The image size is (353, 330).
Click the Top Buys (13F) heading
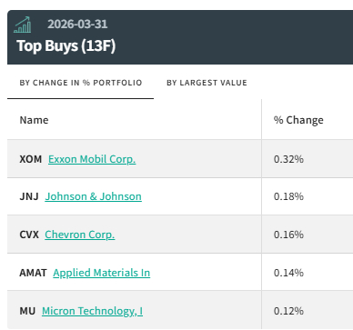point(66,46)
